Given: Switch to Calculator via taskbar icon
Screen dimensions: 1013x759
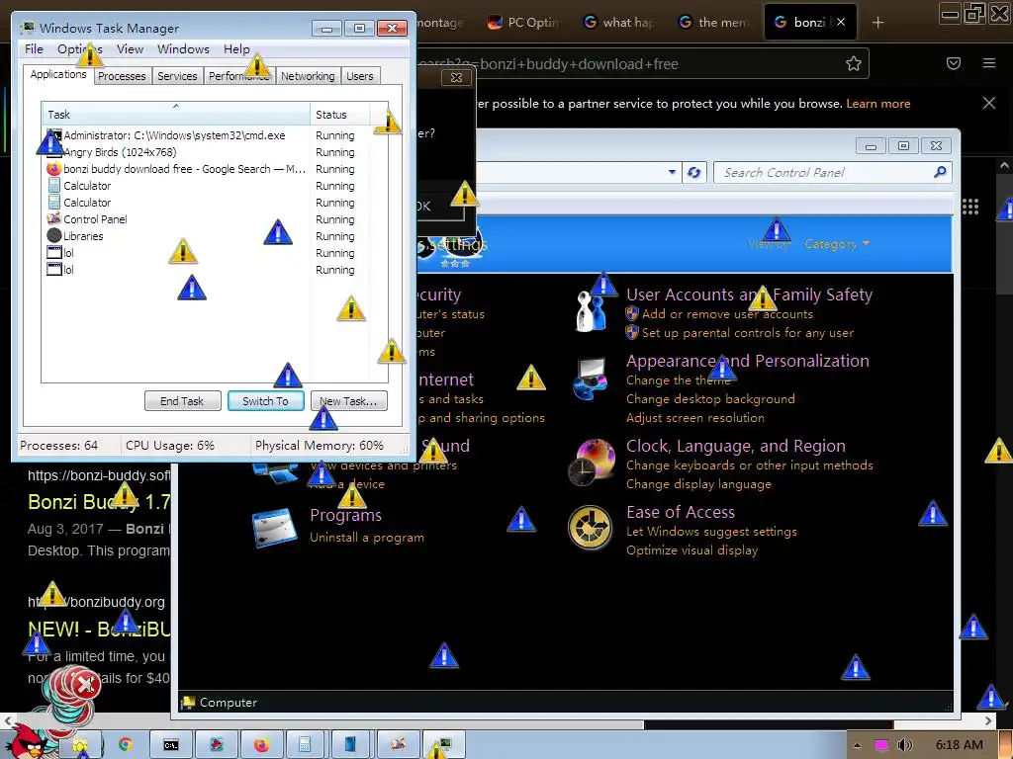Looking at the screenshot, I should click(x=305, y=745).
